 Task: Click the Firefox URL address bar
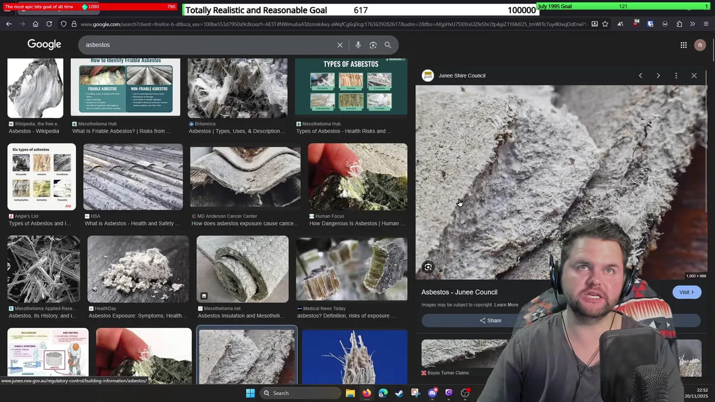333,24
